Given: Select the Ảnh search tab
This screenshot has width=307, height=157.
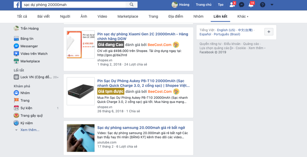Looking at the screenshot, I should point(84,17).
